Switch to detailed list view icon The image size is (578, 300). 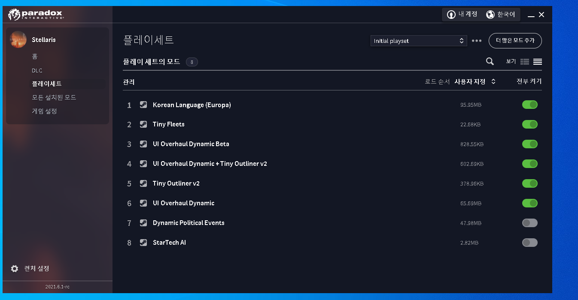click(x=525, y=62)
